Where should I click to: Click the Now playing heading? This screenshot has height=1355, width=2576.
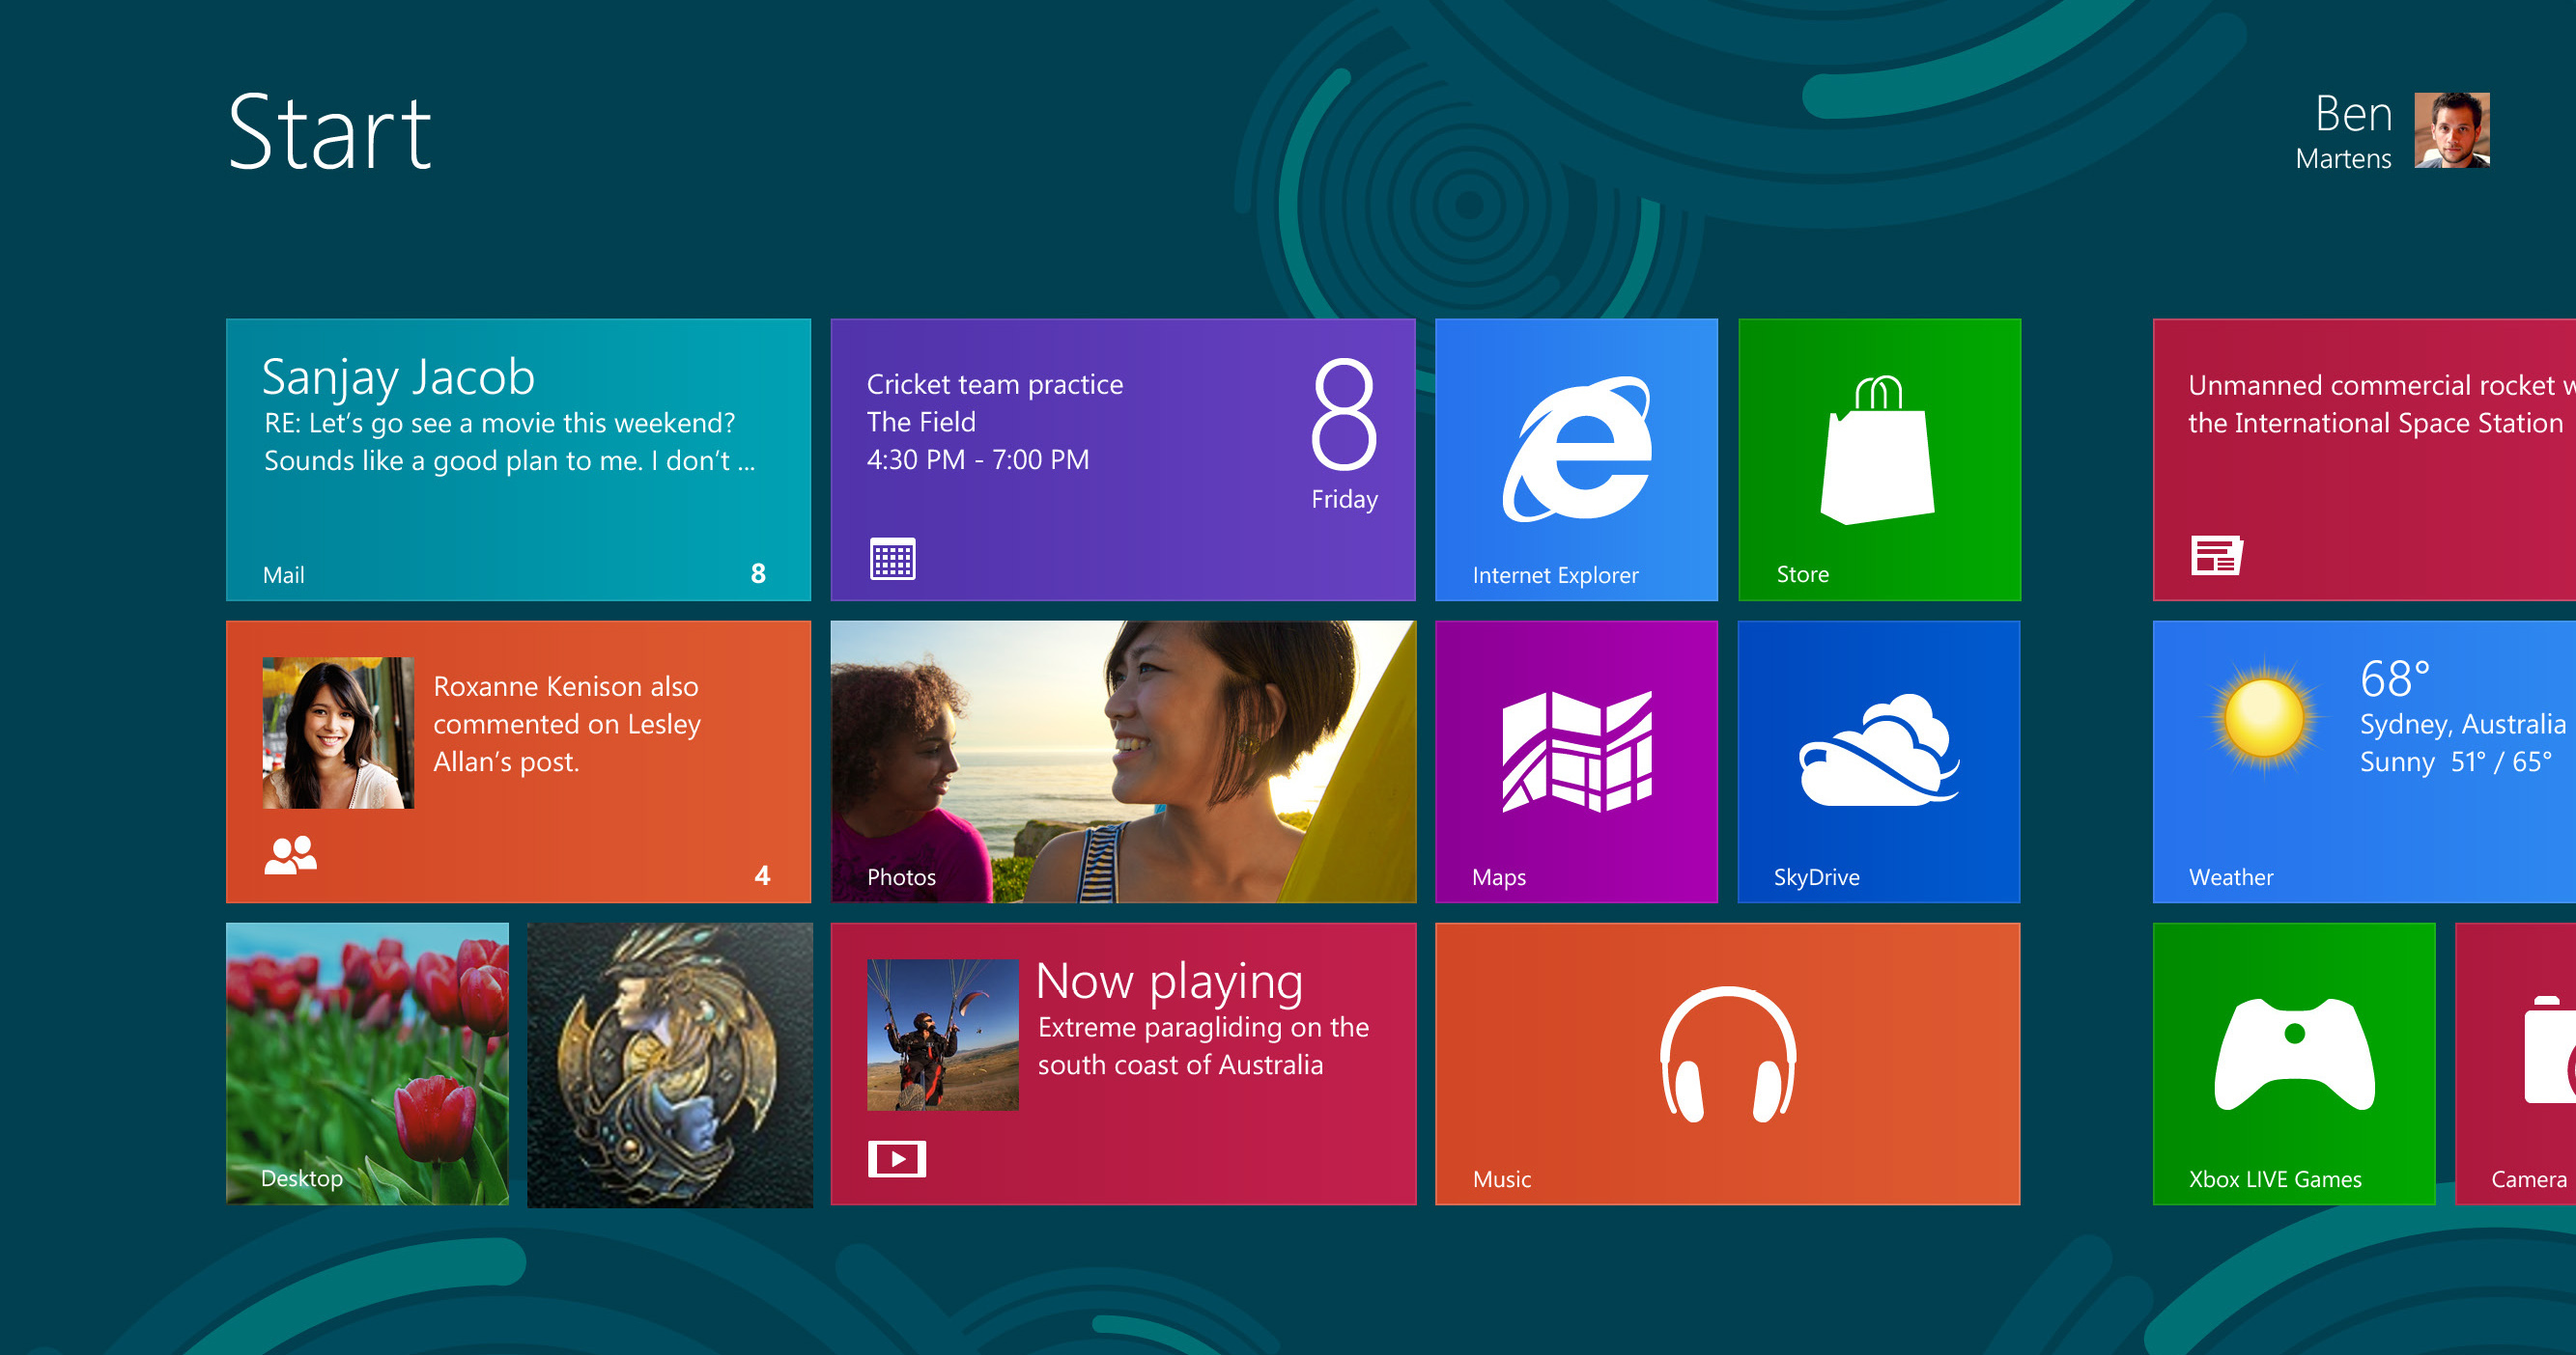[x=1169, y=982]
